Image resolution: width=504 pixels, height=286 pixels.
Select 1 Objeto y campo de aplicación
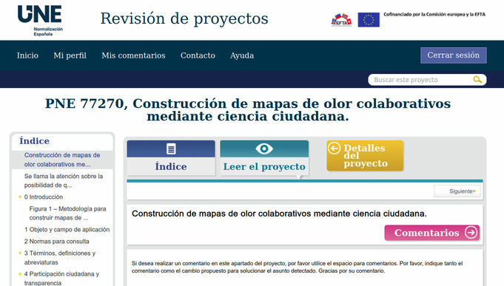pyautogui.click(x=67, y=230)
